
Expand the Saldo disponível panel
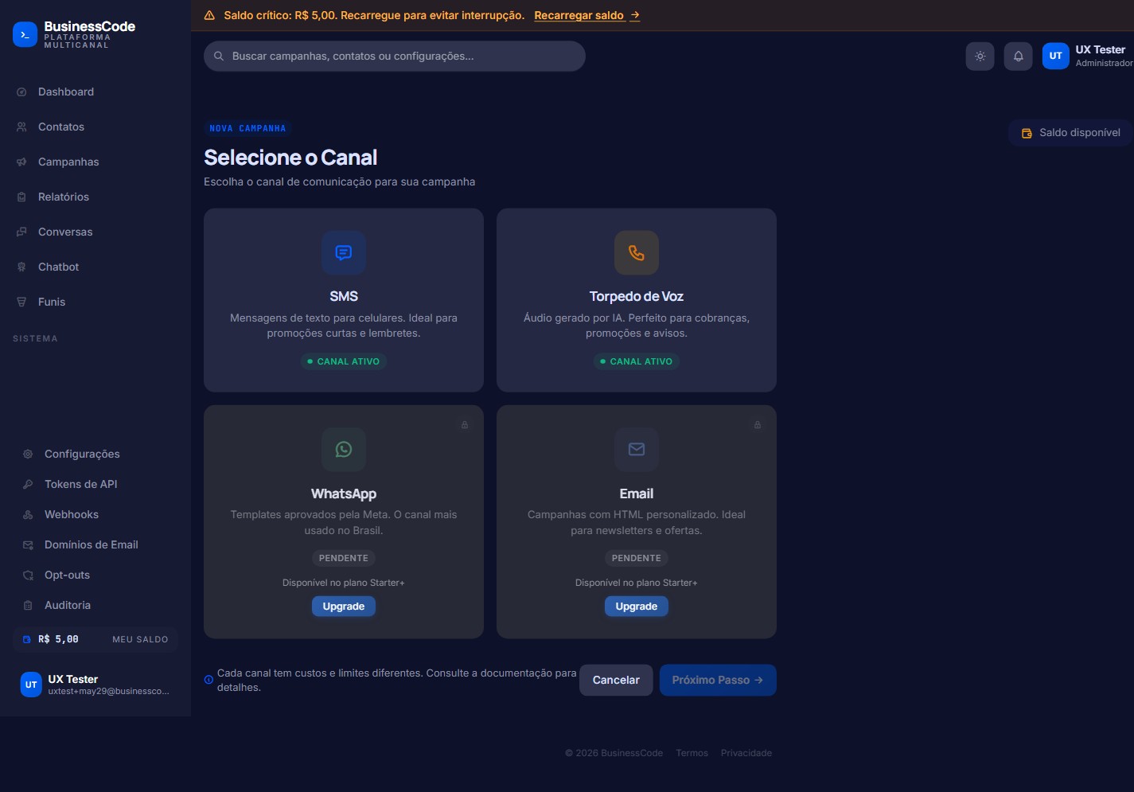pyautogui.click(x=1070, y=133)
